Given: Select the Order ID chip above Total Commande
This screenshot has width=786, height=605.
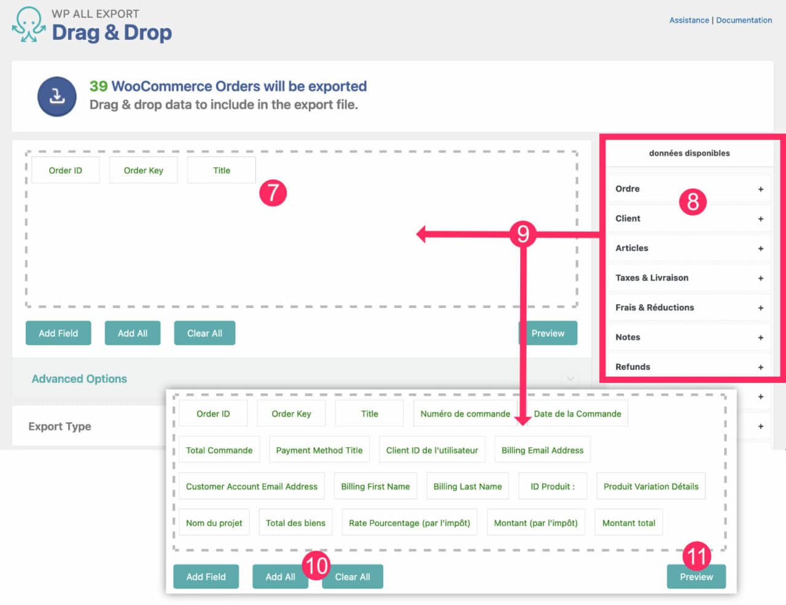Looking at the screenshot, I should [x=213, y=414].
